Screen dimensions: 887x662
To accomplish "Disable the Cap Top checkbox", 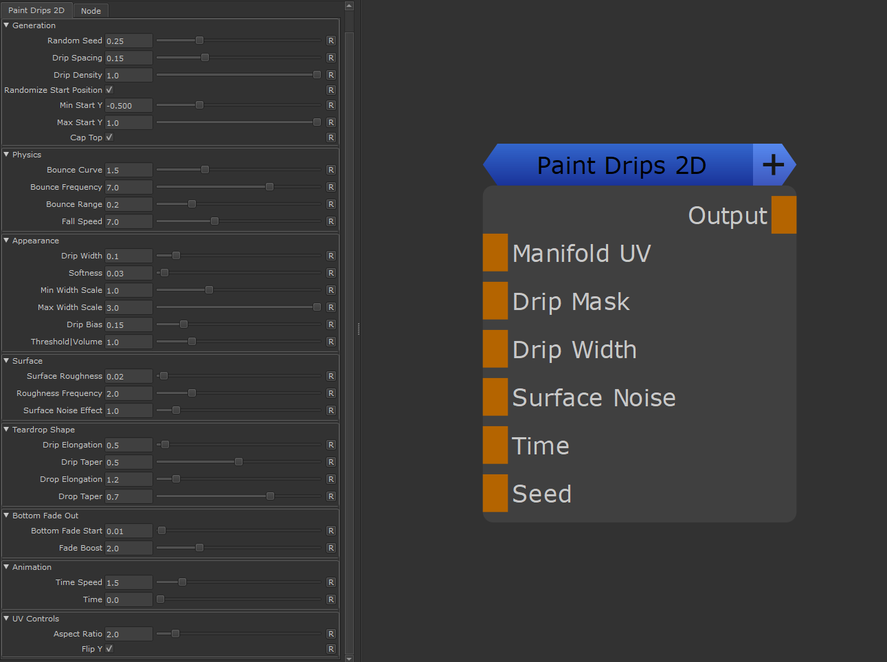I will [x=109, y=137].
